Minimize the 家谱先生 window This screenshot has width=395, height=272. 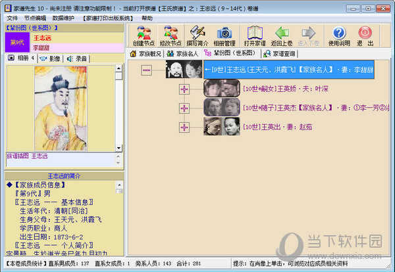click(353, 9)
